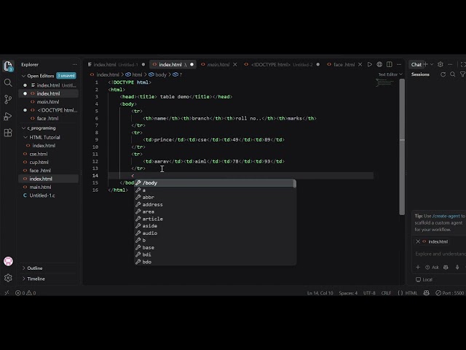The width and height of the screenshot is (466, 350).
Task: Switch to main.html tab
Action: pyautogui.click(x=218, y=64)
